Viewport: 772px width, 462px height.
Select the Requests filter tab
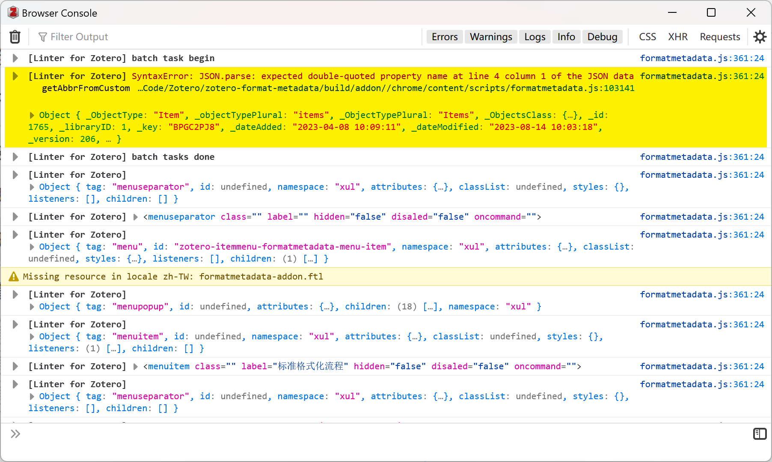[720, 37]
